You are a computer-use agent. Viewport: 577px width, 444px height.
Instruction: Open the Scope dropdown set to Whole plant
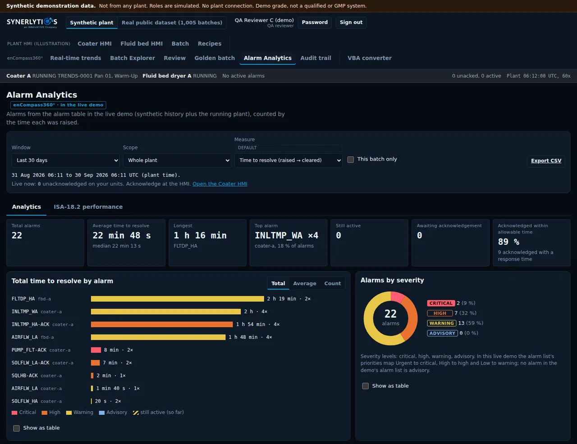coord(177,160)
